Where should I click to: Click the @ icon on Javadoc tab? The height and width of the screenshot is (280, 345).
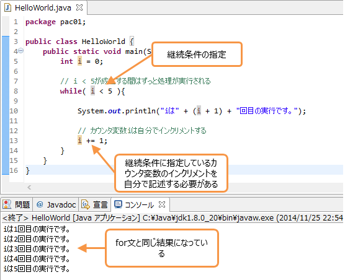pos(40,204)
